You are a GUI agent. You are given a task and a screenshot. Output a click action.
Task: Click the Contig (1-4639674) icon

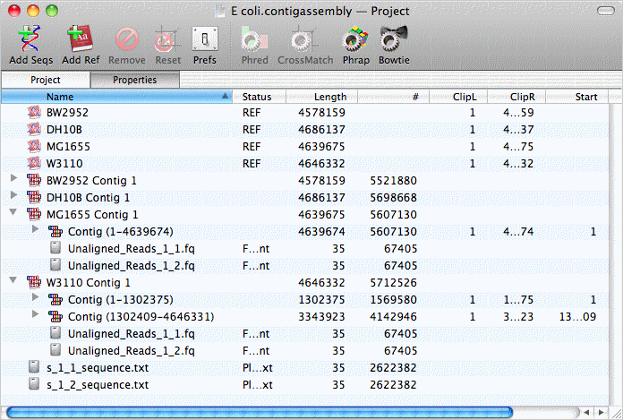[55, 231]
